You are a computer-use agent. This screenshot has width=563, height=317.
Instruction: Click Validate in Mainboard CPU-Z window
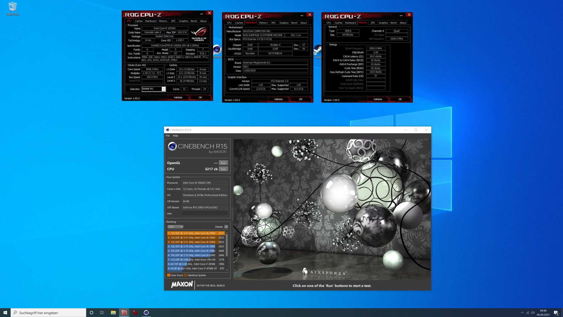click(278, 99)
